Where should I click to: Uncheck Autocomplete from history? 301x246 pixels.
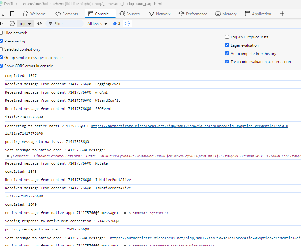pos(227,53)
